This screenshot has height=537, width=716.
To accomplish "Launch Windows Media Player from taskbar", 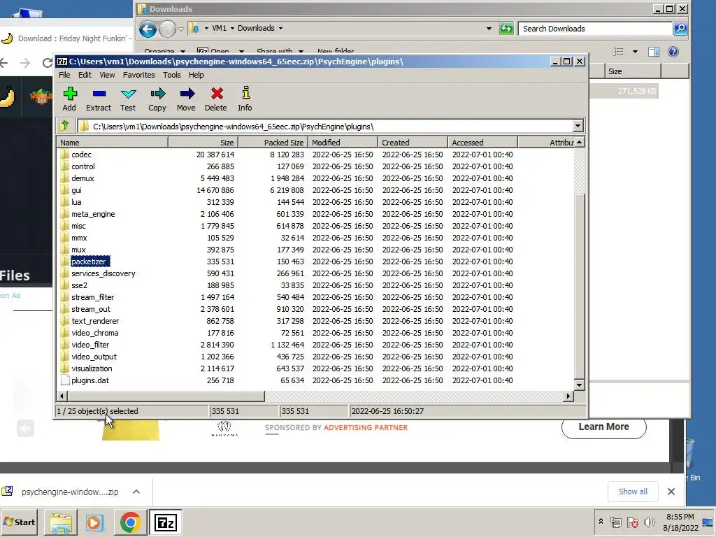I will tap(95, 522).
